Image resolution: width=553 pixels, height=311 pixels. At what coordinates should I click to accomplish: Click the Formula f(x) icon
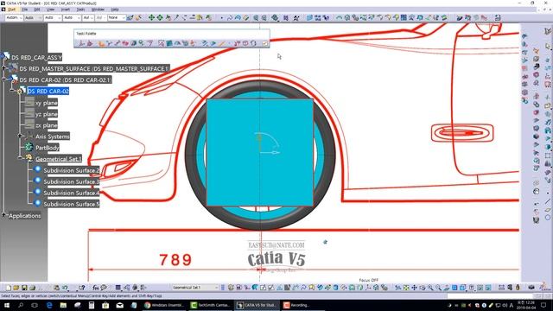[x=96, y=288]
